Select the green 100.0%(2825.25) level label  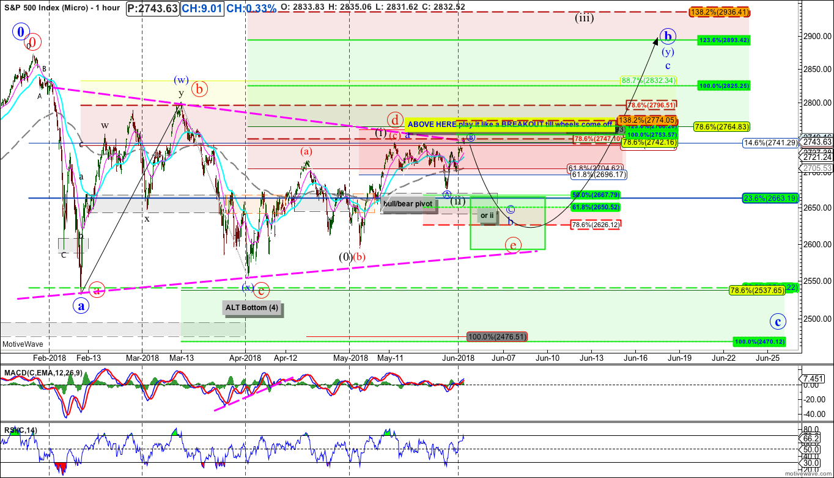click(x=724, y=86)
